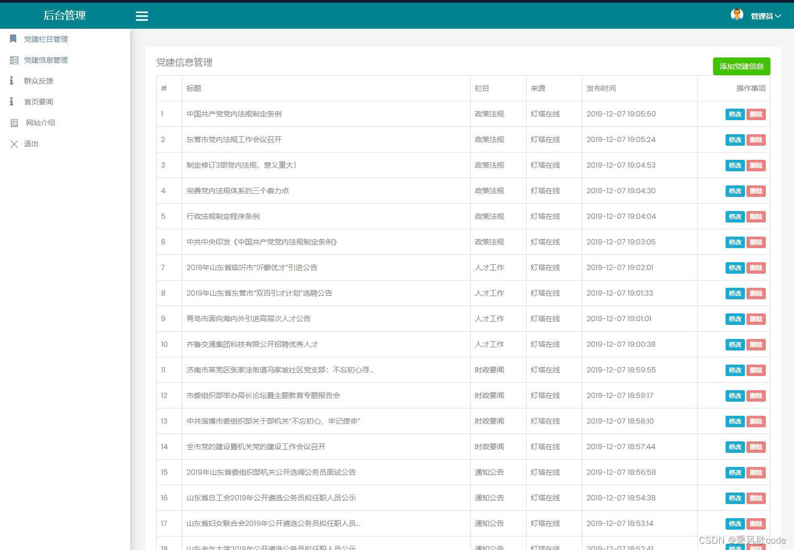
Task: Click info icon beside 群众反馈
Action: (11, 80)
